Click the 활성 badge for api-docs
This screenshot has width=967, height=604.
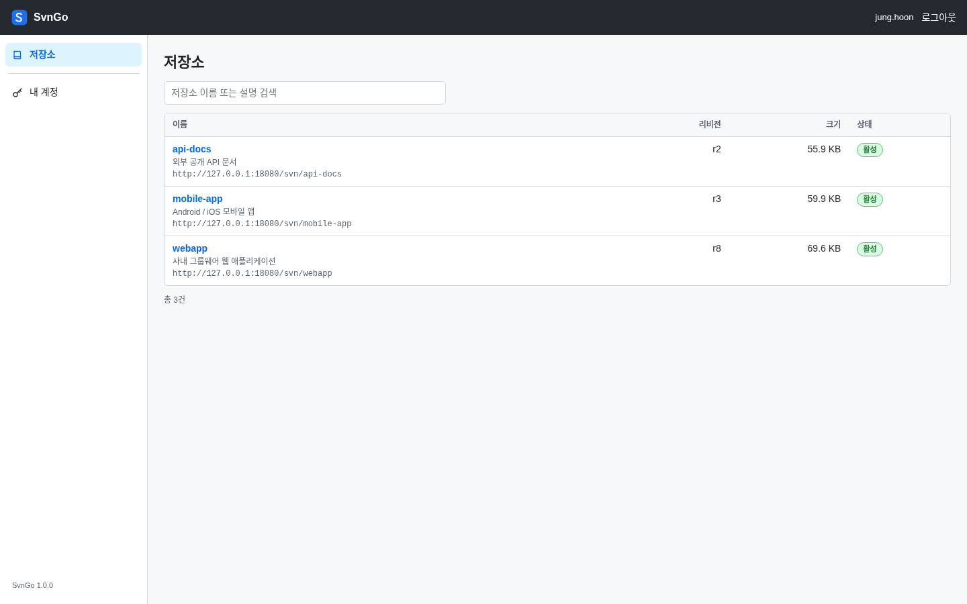(870, 150)
